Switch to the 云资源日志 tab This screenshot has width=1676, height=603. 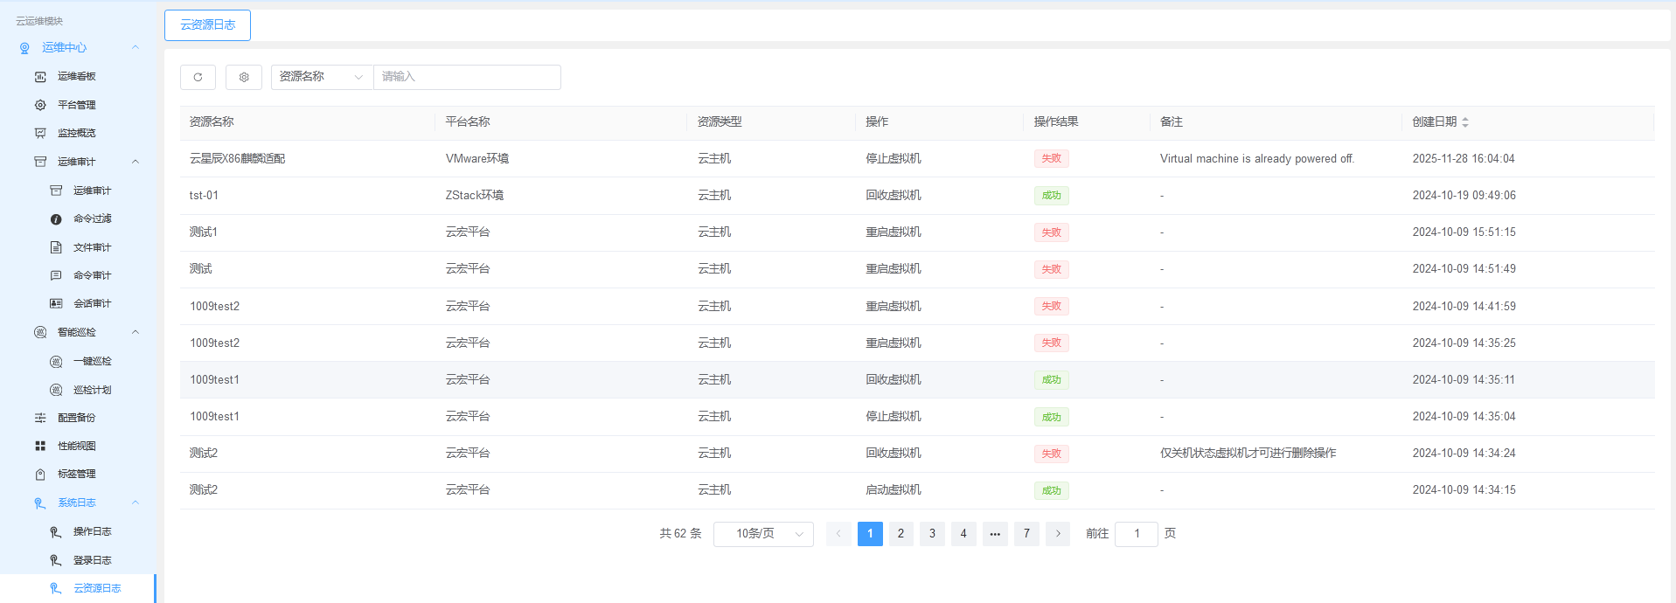tap(207, 25)
